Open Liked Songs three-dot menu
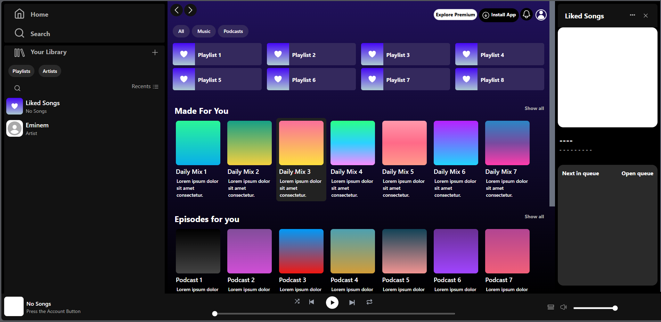 [633, 15]
